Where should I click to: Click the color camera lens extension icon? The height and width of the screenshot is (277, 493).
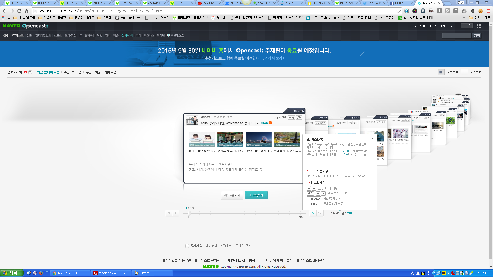[415, 11]
